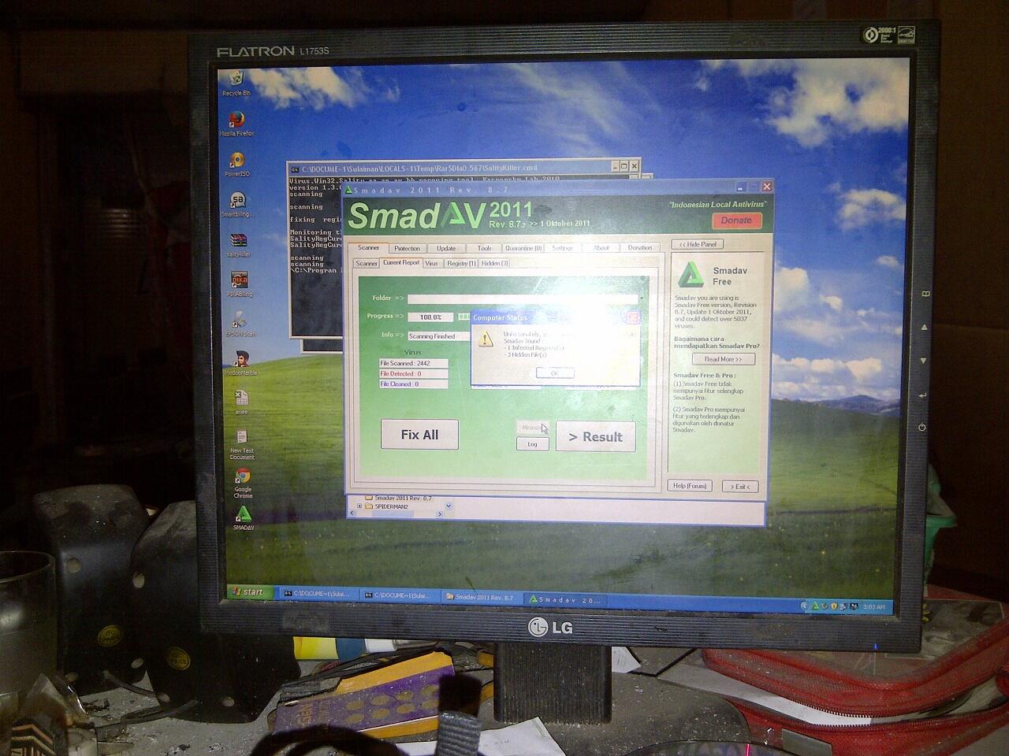Image resolution: width=1009 pixels, height=756 pixels.
Task: Open the Settings tab
Action: coord(562,248)
